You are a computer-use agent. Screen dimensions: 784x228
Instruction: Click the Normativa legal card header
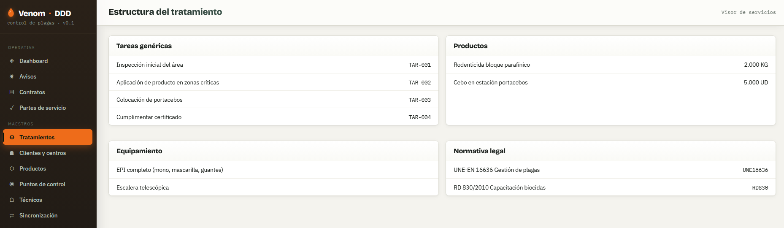coord(611,151)
